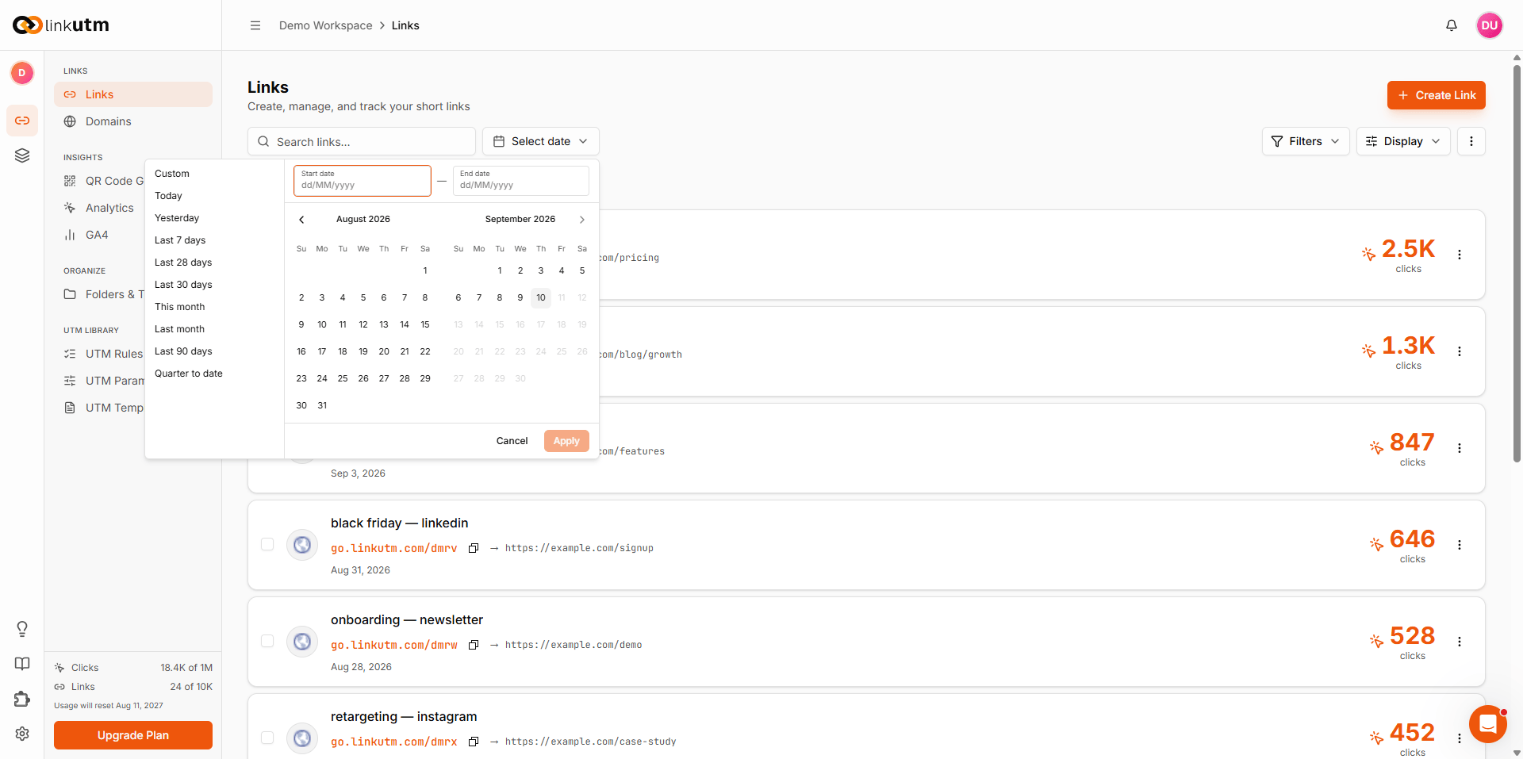Image resolution: width=1523 pixels, height=759 pixels.
Task: Open the puzzle integrations icon in rail
Action: [x=22, y=699]
